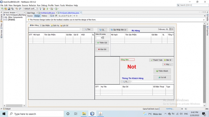
Task: Click the Debug Project toolbar icon
Action: click(x=52, y=9)
